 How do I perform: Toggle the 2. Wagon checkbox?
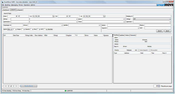click(14, 29)
